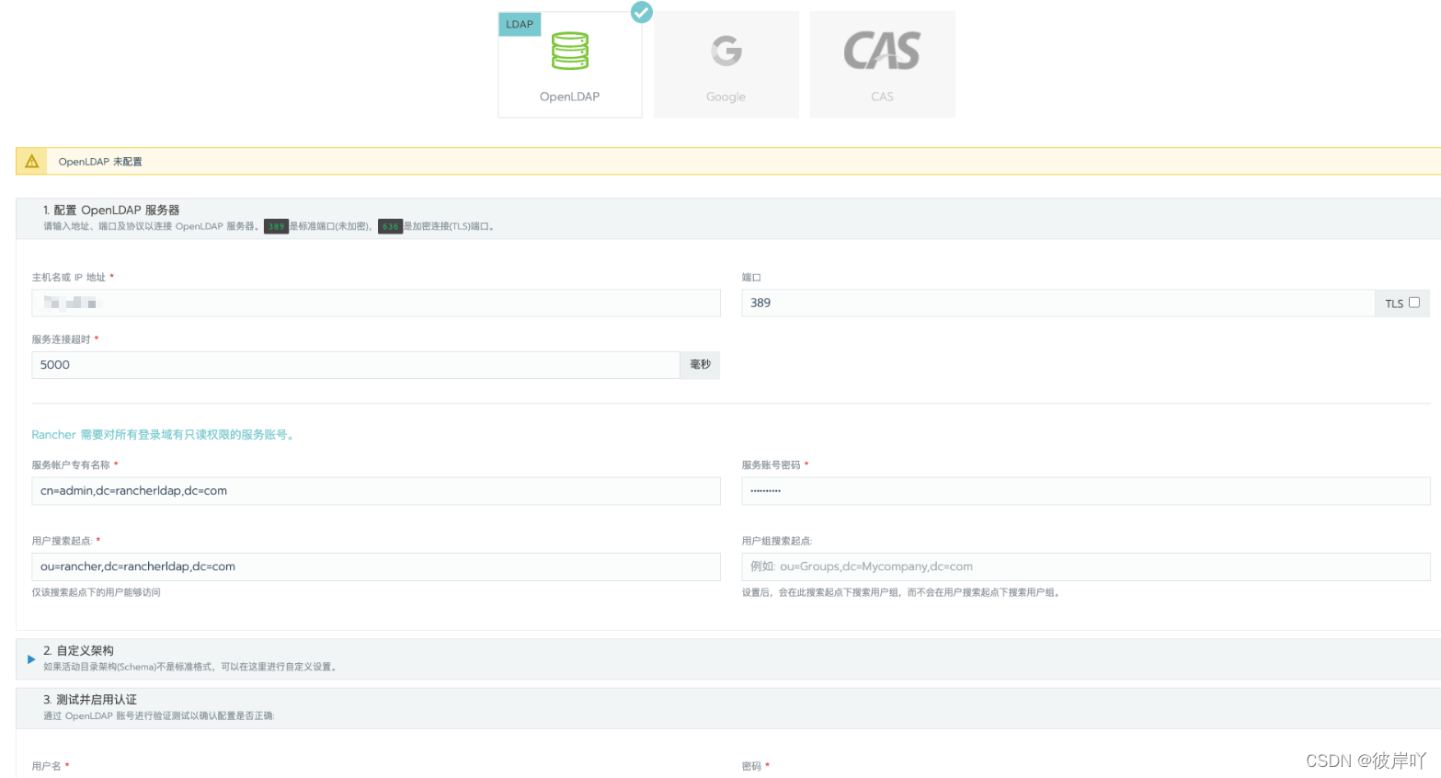Click the 用户名 label near the bottom
The image size is (1441, 778).
46,766
